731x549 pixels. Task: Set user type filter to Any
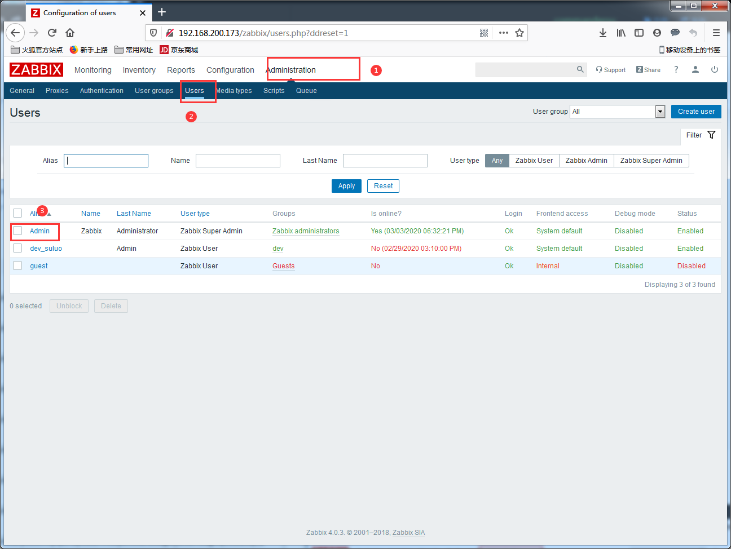pyautogui.click(x=497, y=161)
